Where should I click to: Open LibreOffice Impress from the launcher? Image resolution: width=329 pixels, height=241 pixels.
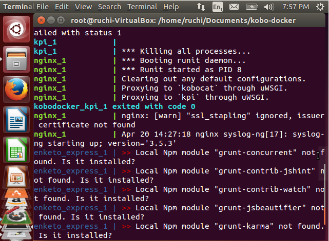16,178
